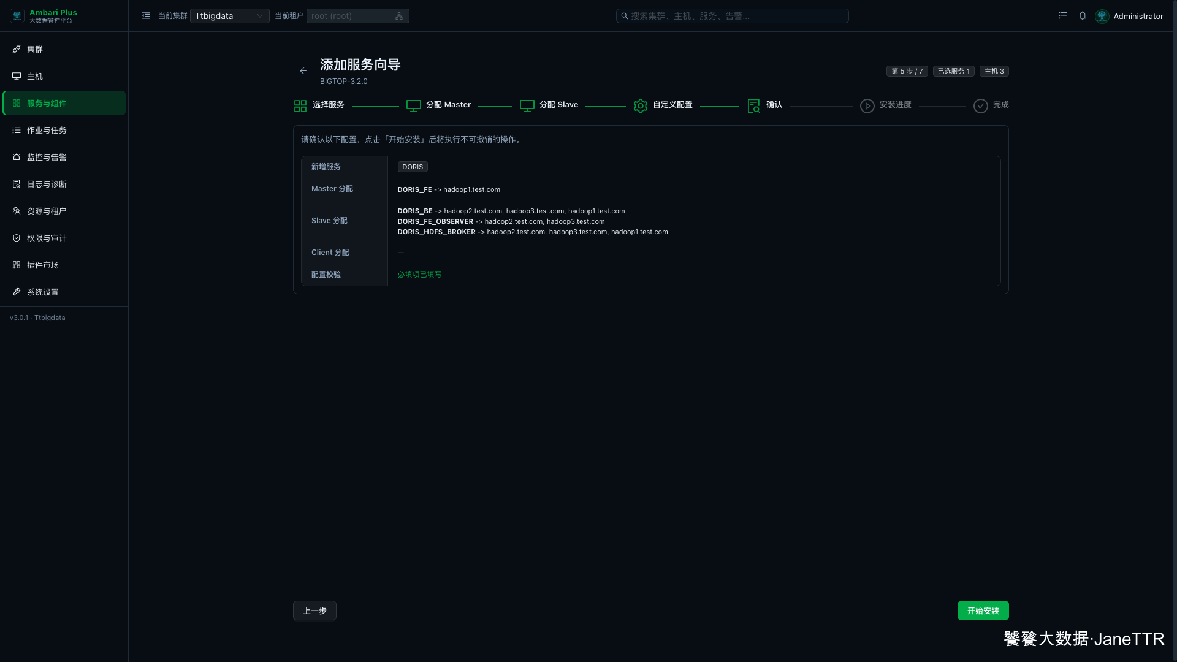The height and width of the screenshot is (662, 1177).
Task: Click the users icon beside 资源与租户
Action: pyautogui.click(x=17, y=211)
